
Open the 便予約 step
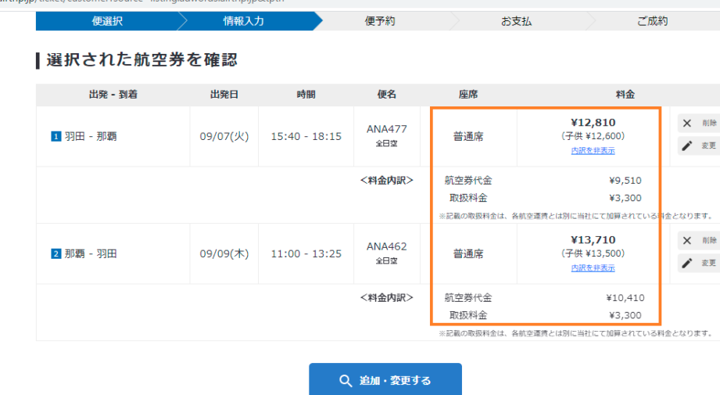pos(380,21)
